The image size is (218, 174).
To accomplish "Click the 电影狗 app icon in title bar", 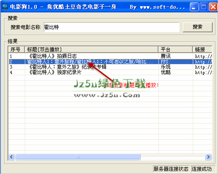I will point(5,6).
